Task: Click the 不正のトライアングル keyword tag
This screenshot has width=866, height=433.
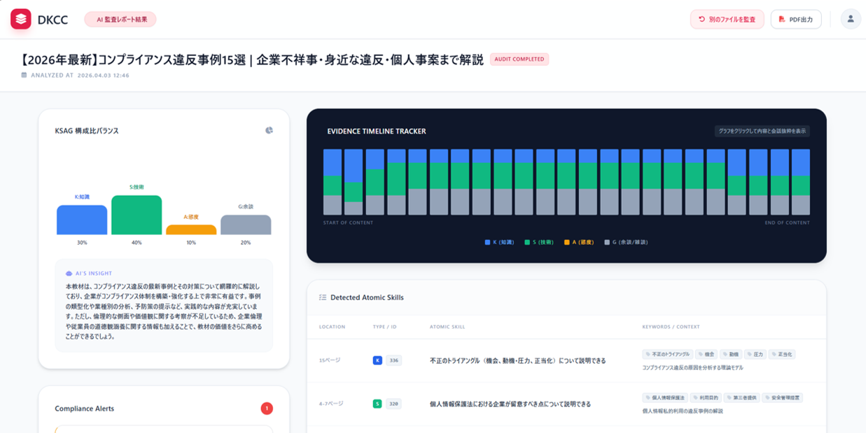Action: tap(667, 355)
